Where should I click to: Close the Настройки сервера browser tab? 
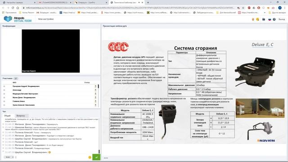coord(35,3)
